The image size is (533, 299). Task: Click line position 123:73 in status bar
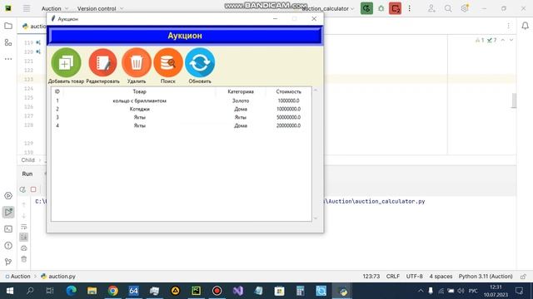coord(371,277)
